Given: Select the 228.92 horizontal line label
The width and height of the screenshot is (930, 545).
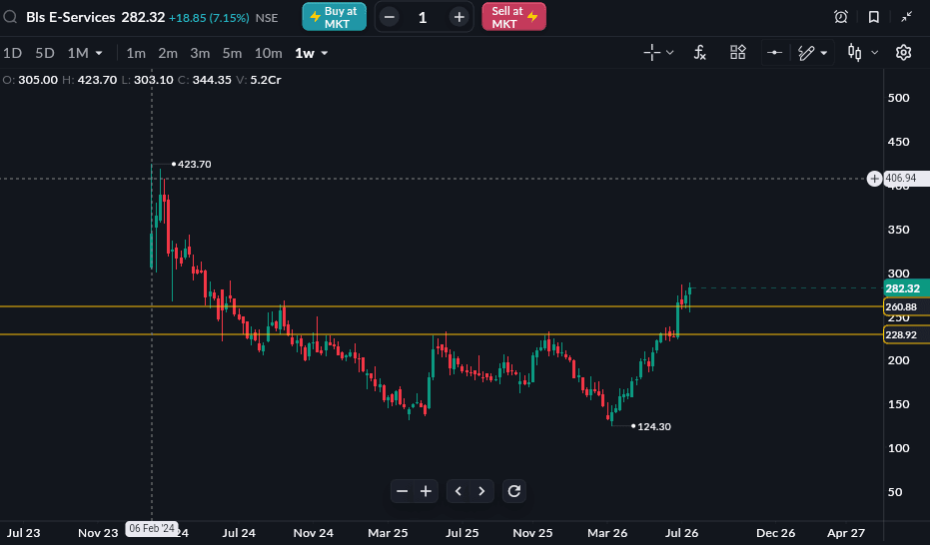Looking at the screenshot, I should [906, 334].
